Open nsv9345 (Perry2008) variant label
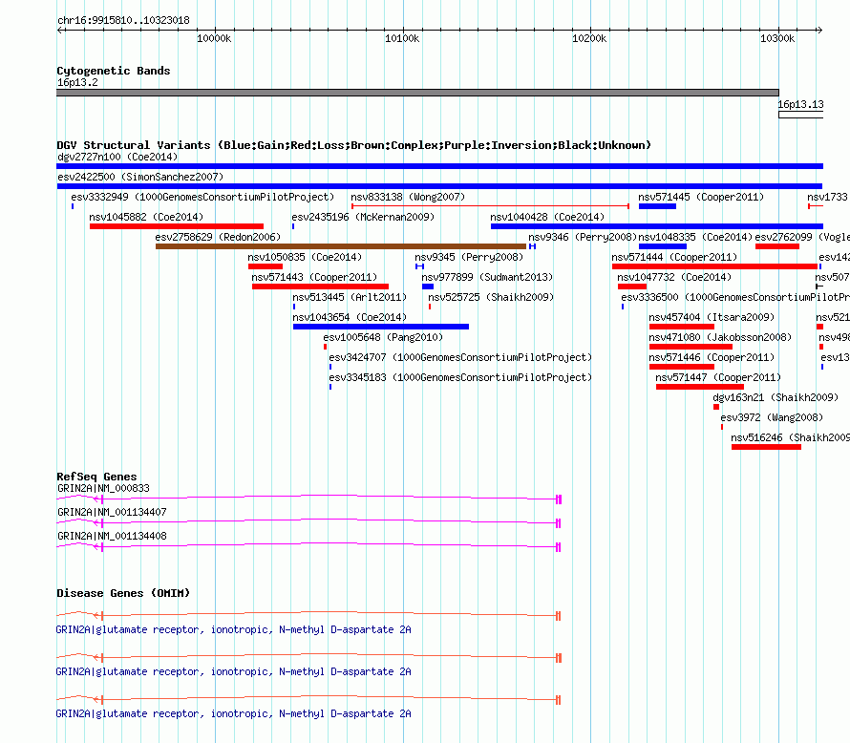The width and height of the screenshot is (850, 743). coord(469,257)
